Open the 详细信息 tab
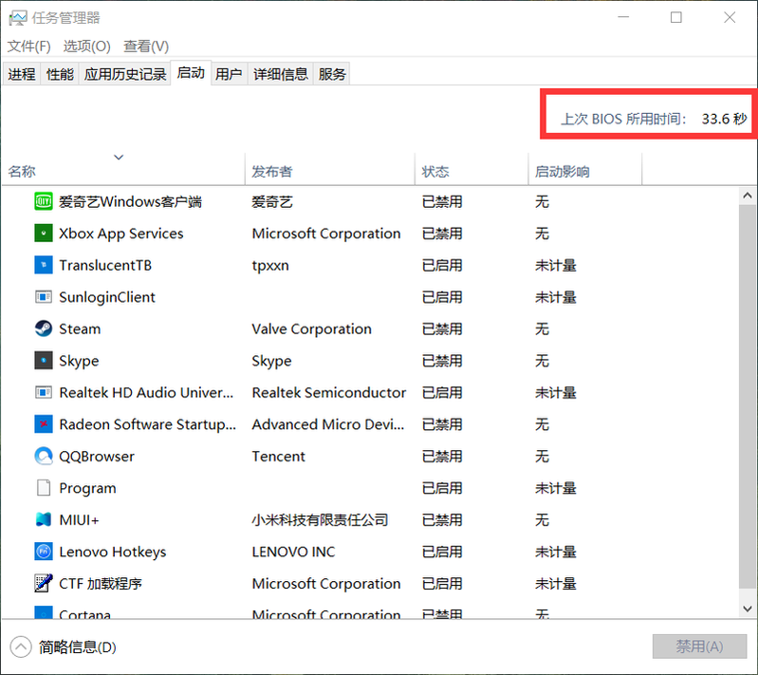The width and height of the screenshot is (758, 675). [280, 74]
